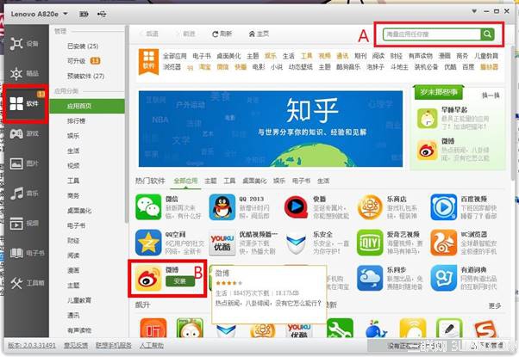The width and height of the screenshot is (519, 357).
Task: Open the 快播 player app icon
Action: (x=297, y=207)
